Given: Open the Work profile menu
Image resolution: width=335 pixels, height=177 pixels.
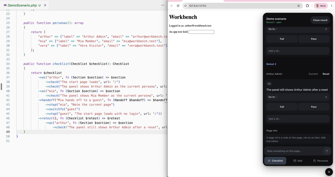Looking at the screenshot, I should pos(321,6).
